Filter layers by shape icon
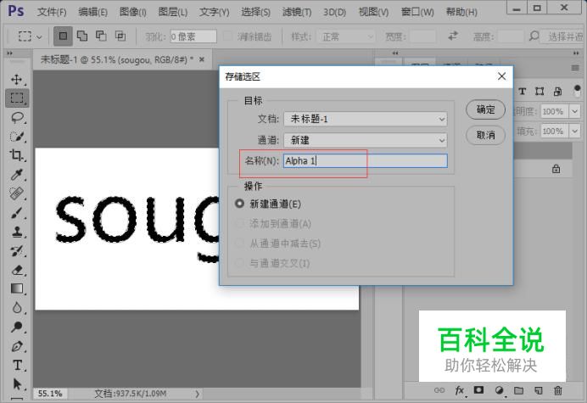 539,91
